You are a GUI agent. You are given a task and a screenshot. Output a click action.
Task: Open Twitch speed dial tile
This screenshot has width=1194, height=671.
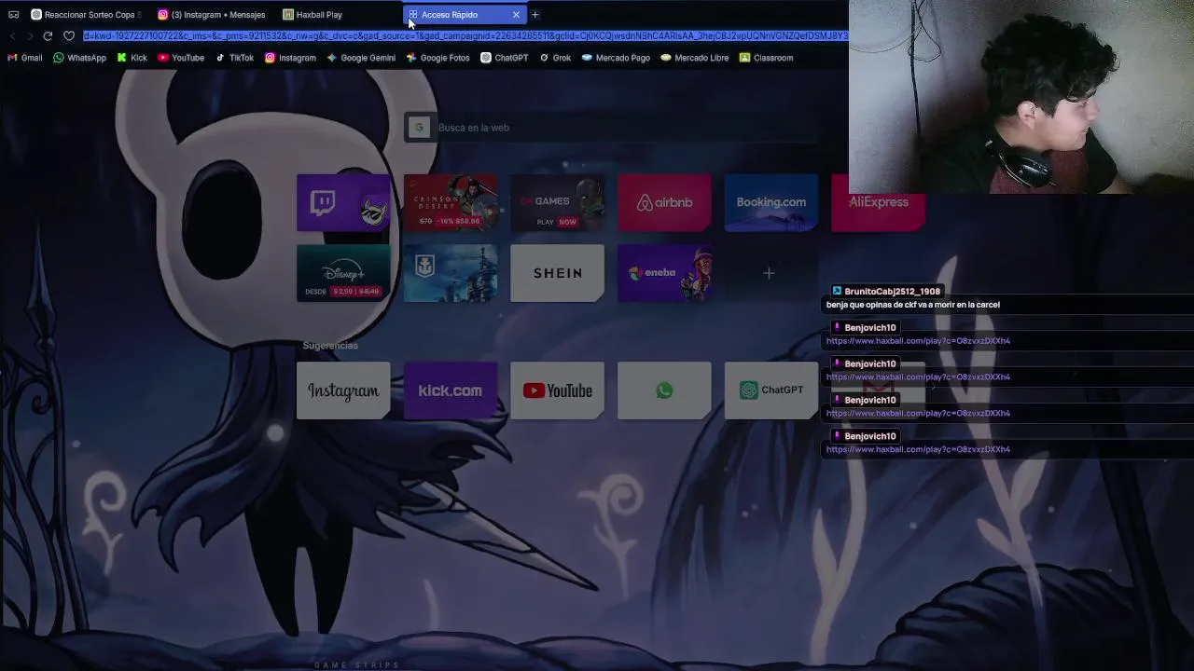pos(343,202)
